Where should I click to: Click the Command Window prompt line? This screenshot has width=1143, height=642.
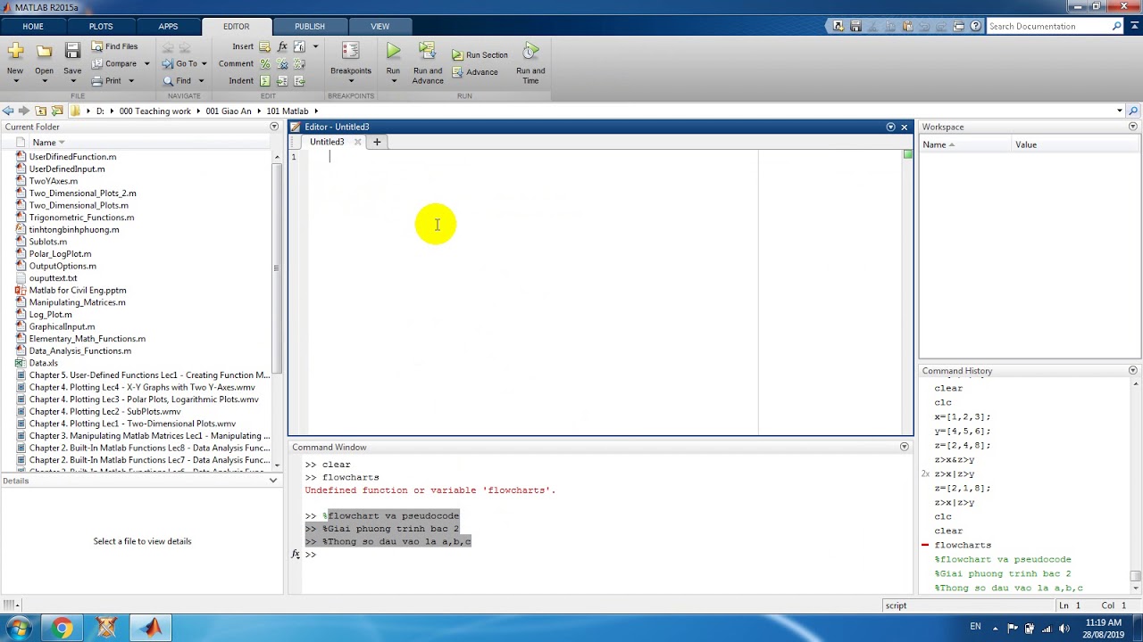point(607,555)
